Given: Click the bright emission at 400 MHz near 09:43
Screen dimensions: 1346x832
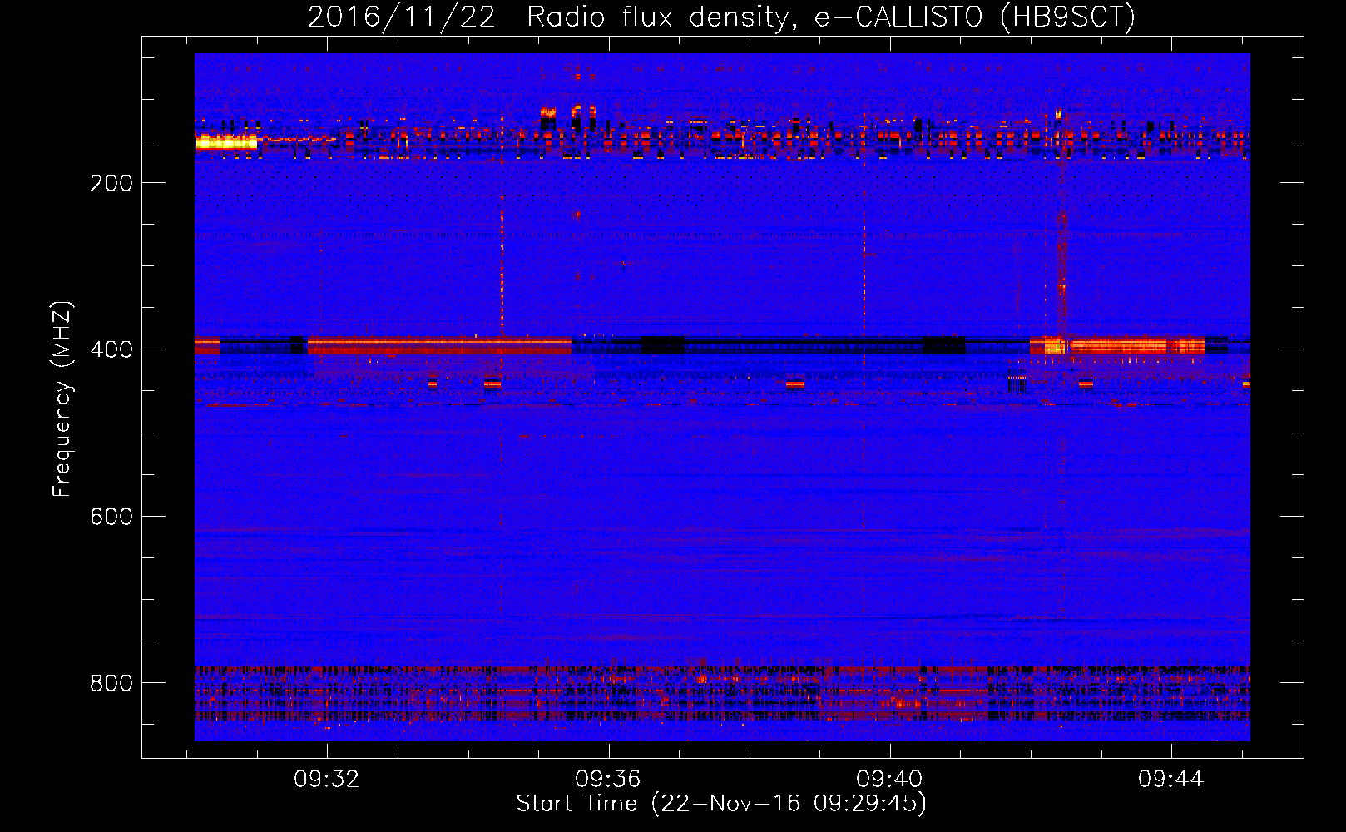Looking at the screenshot, I should point(1116,345).
